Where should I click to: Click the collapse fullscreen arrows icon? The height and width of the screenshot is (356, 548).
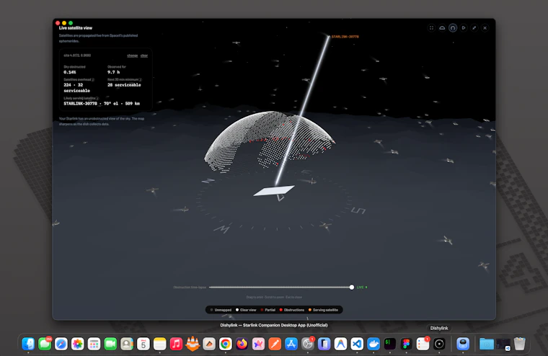tap(474, 28)
